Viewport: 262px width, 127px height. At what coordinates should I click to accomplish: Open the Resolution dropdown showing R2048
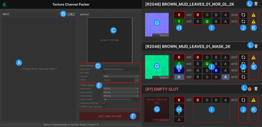tap(121, 89)
